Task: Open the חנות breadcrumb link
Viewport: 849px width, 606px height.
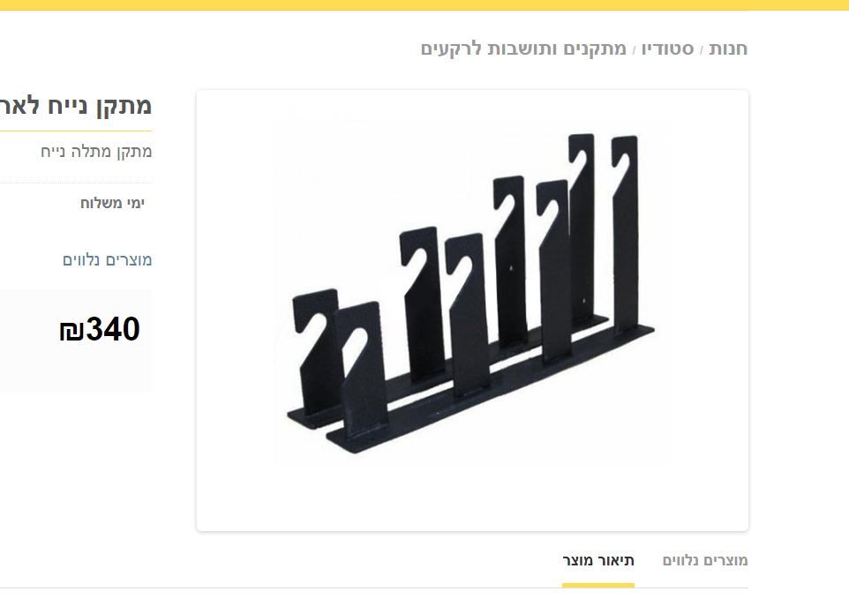Action: (x=728, y=49)
